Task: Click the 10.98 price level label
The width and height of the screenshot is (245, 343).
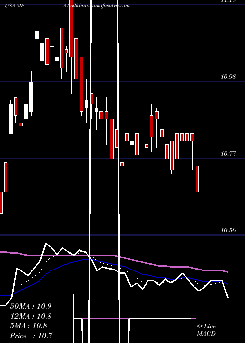Action: coord(228,77)
